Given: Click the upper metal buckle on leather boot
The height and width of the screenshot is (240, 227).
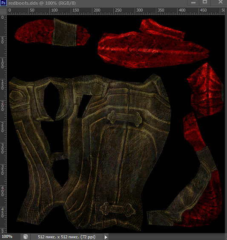Looking at the screenshot, I should pos(125,119).
